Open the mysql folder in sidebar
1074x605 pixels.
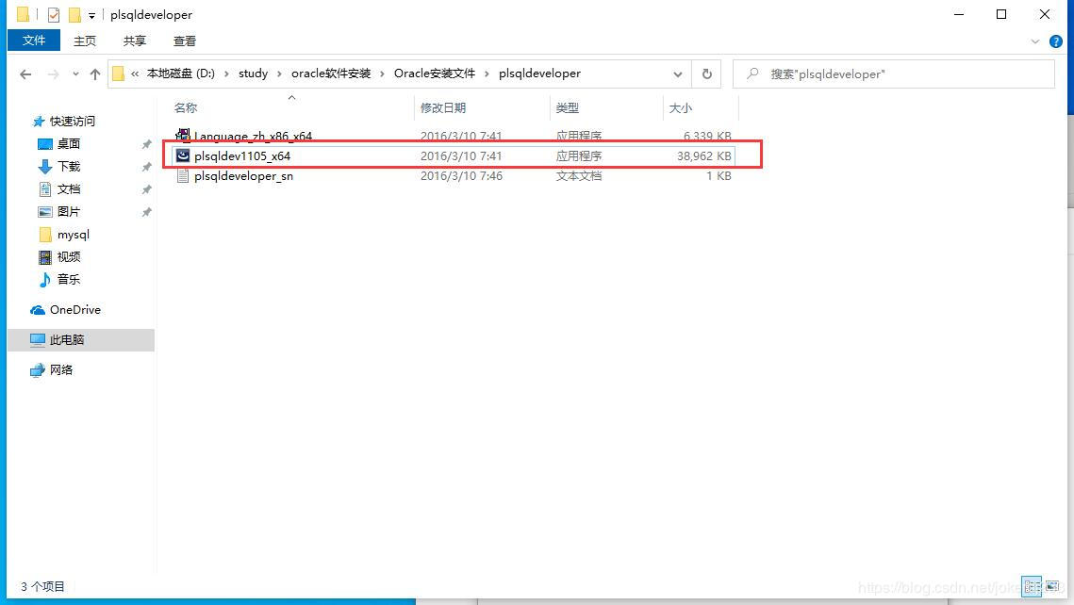74,234
